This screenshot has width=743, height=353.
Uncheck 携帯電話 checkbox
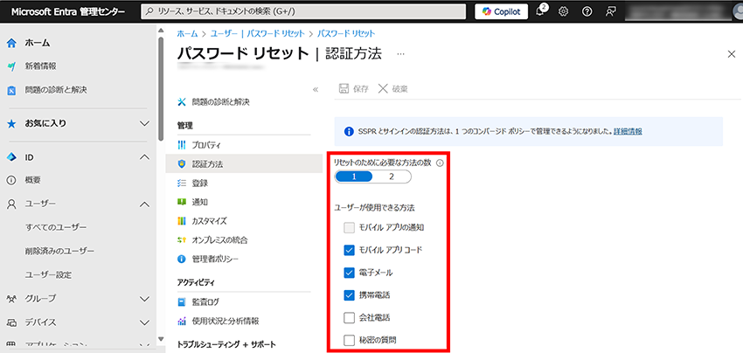click(350, 295)
